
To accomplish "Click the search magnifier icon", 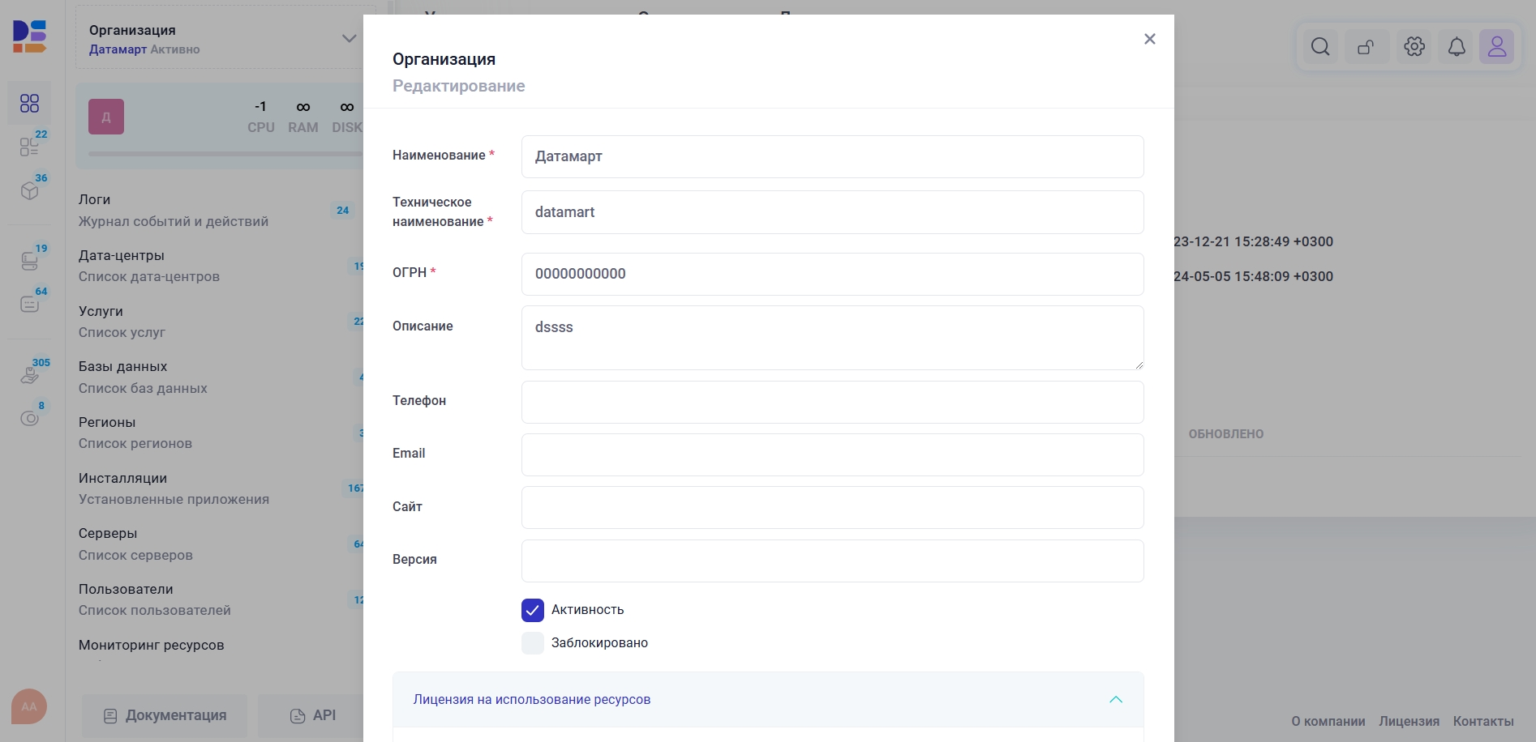I will pyautogui.click(x=1320, y=47).
